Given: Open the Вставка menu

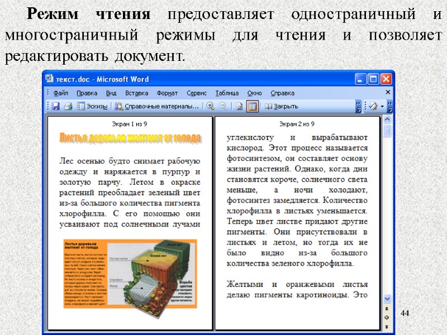Looking at the screenshot, I should [136, 93].
